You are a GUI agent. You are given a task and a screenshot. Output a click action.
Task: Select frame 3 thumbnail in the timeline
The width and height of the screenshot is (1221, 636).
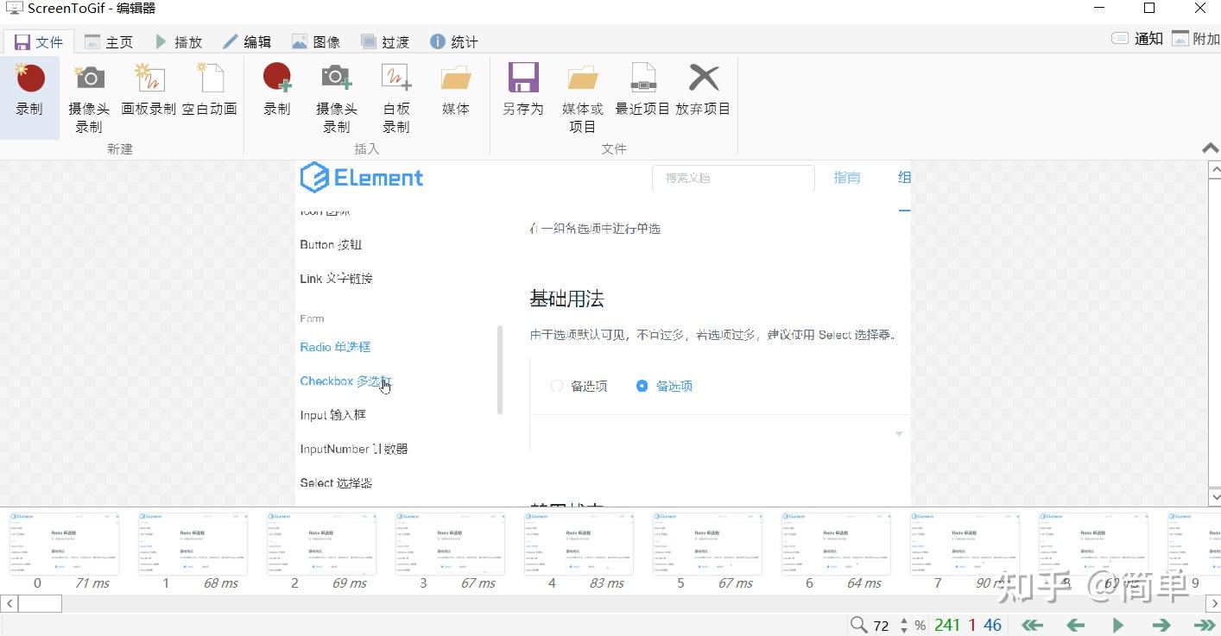[450, 544]
